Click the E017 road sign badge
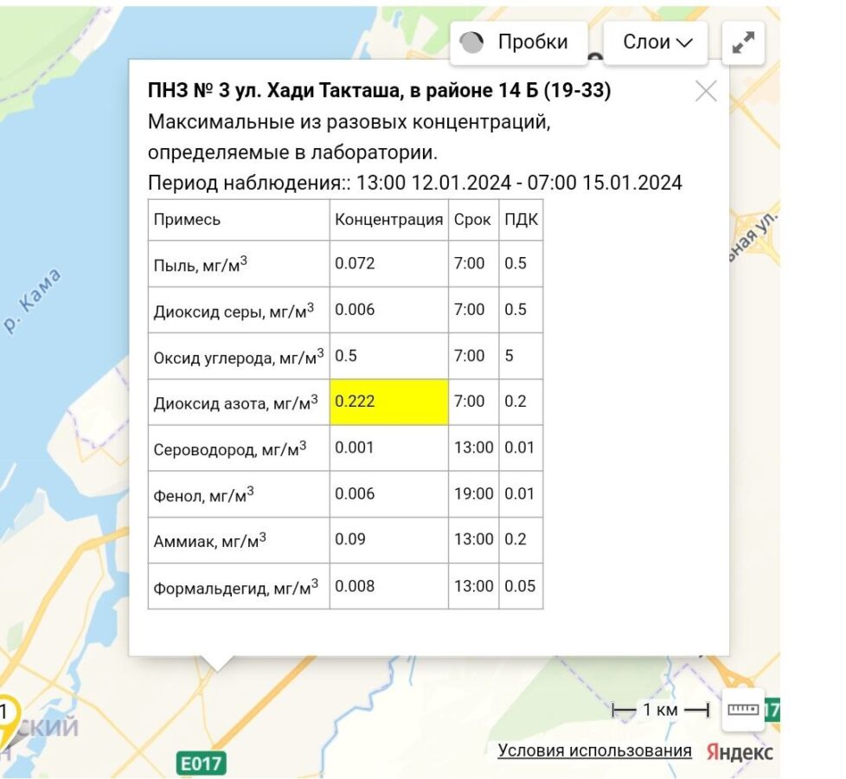Screen dimensions: 846x779 (201, 763)
